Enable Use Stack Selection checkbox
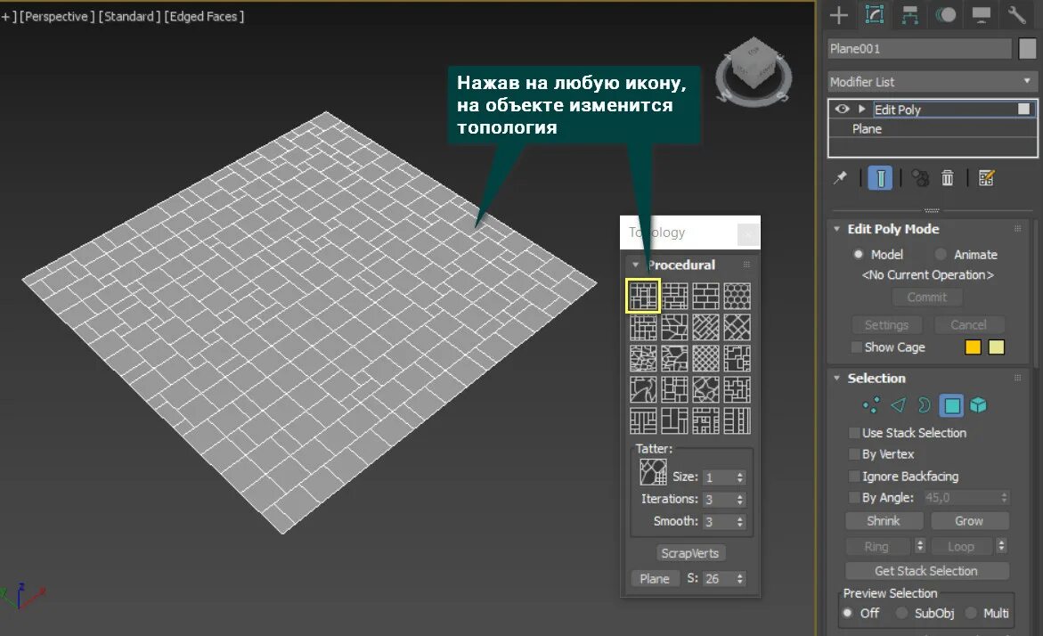This screenshot has width=1043, height=636. tap(855, 433)
